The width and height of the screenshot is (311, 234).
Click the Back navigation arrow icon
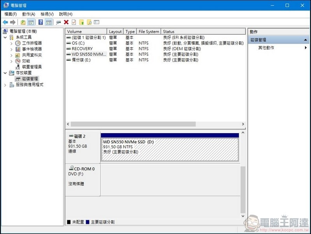pyautogui.click(x=5, y=22)
